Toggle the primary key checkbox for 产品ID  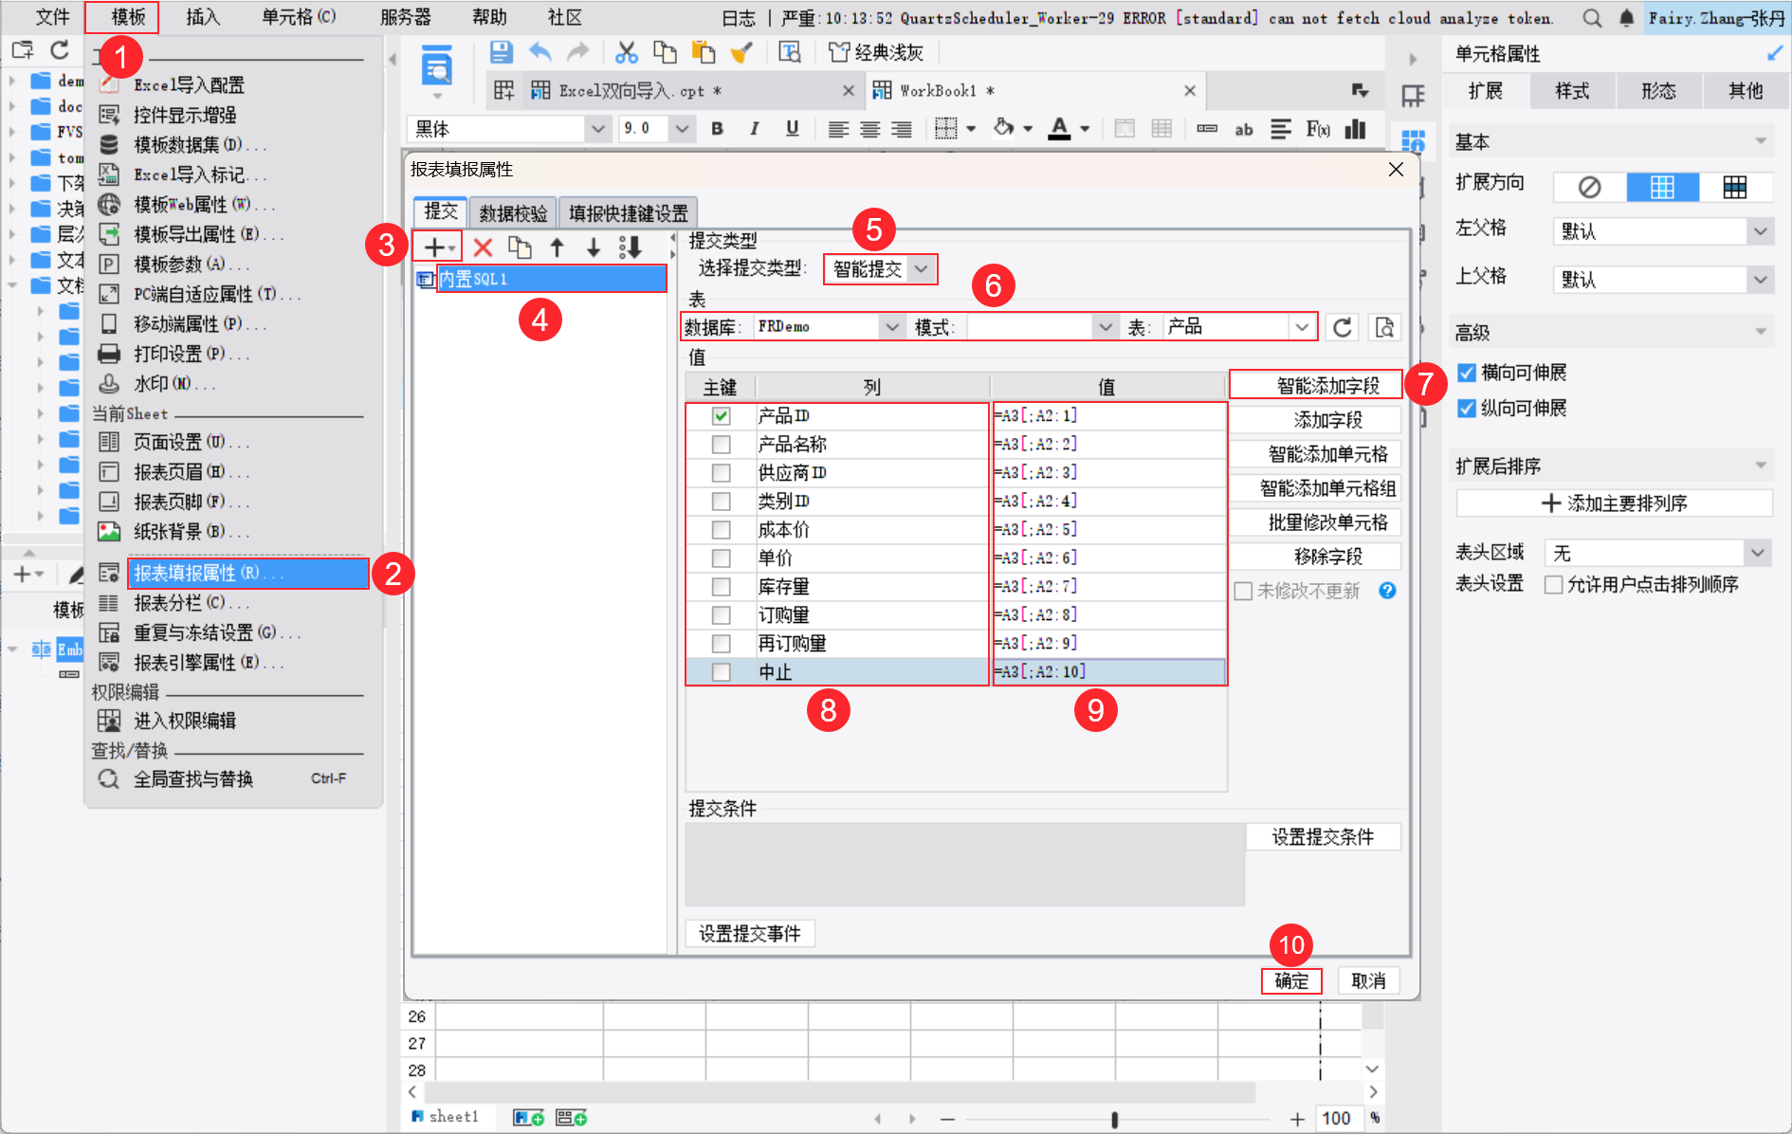[722, 416]
